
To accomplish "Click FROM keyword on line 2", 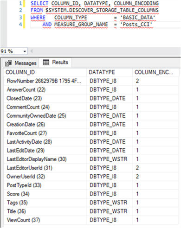I will 37,10.
